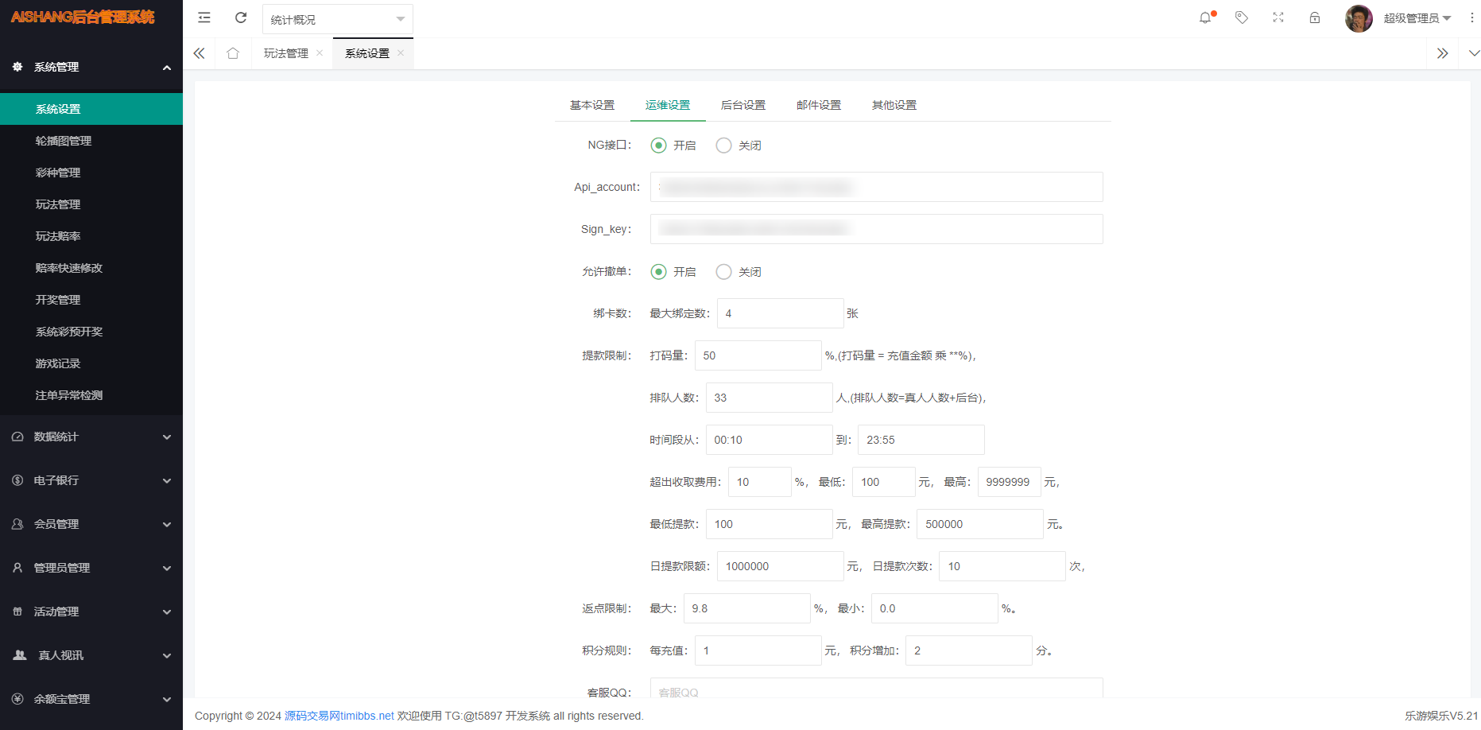Click the tag icon in top toolbar
The width and height of the screenshot is (1481, 730).
coord(1241,17)
